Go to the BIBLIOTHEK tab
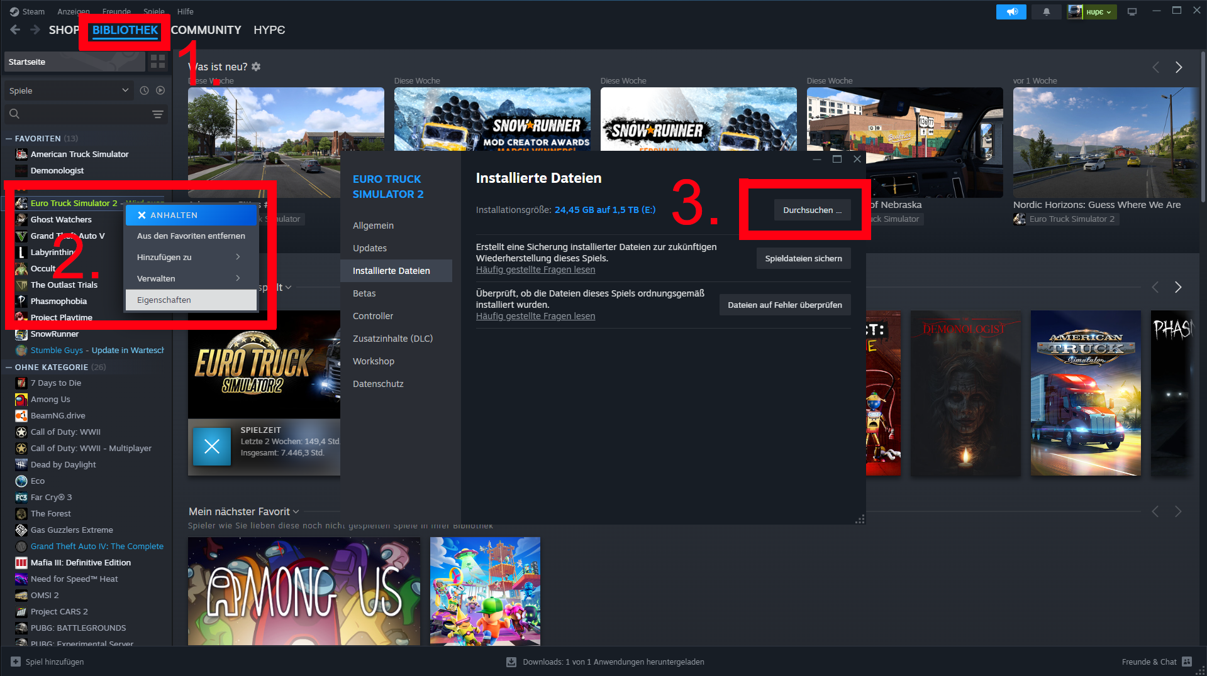1207x676 pixels. point(125,30)
